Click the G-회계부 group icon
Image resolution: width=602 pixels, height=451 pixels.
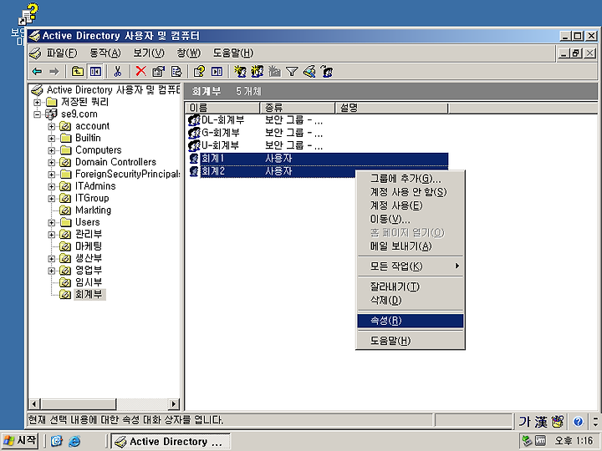point(194,133)
